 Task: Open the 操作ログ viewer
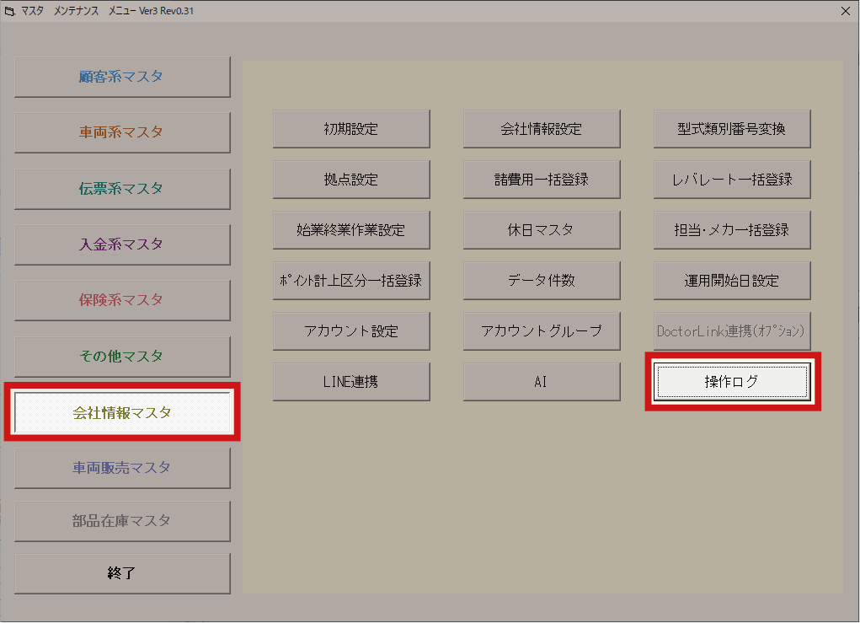coord(732,382)
